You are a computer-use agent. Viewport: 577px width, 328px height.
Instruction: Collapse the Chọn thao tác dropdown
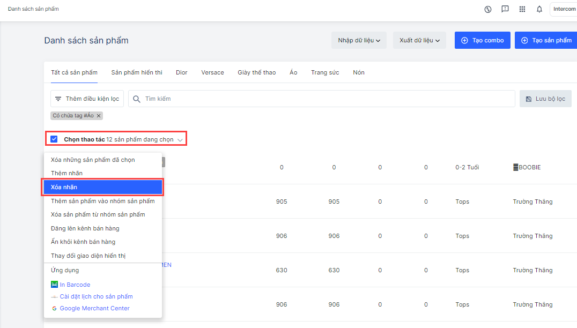(180, 140)
